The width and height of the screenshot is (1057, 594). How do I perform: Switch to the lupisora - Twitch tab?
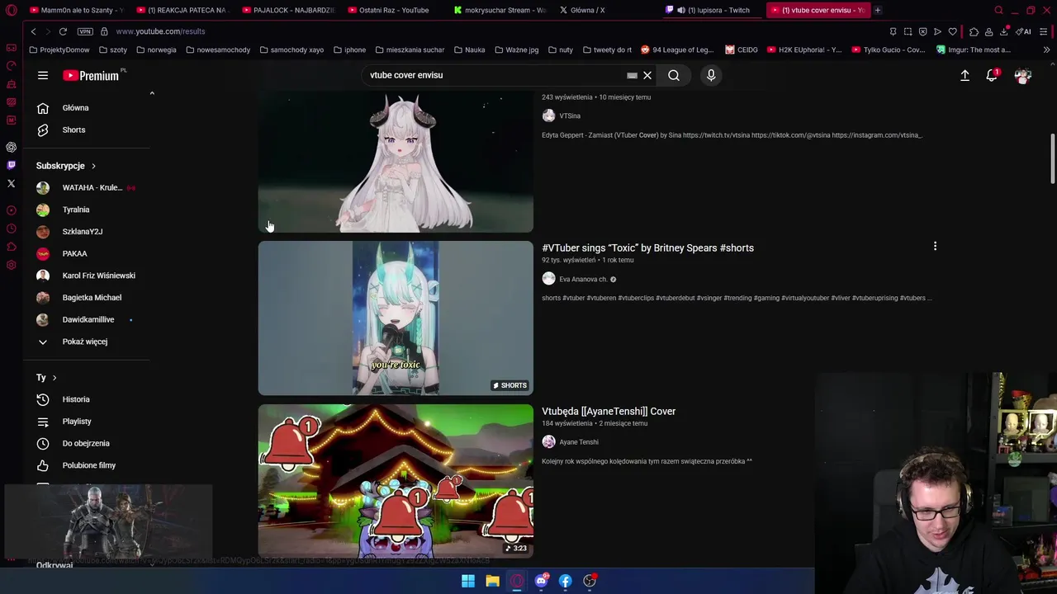712,10
